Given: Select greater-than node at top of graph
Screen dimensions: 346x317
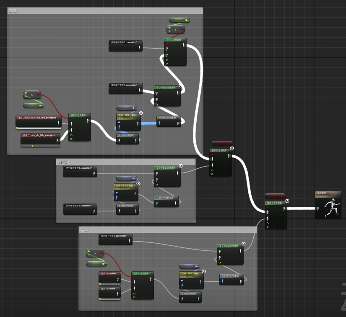Looking at the screenshot, I should click(176, 30).
